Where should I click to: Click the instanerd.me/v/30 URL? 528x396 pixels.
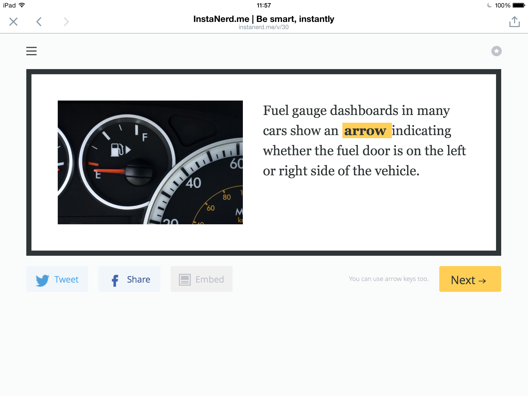coord(264,27)
